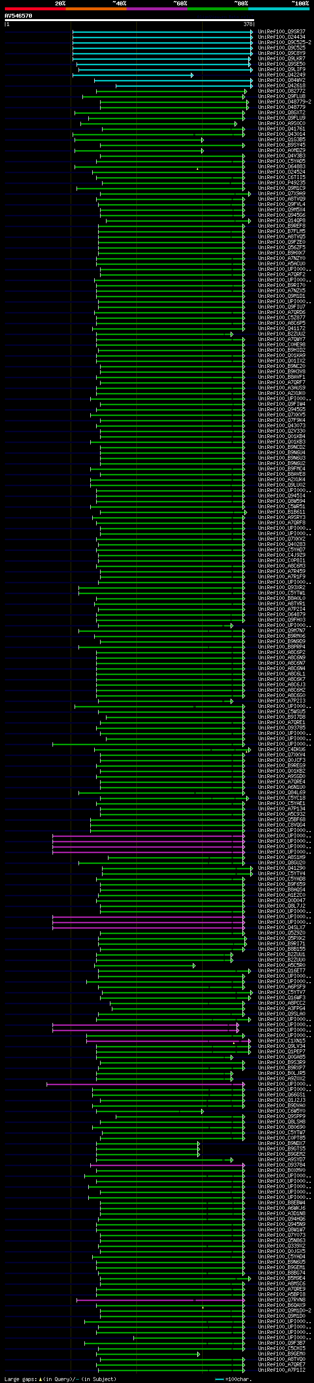Select hit label UniRef100_O48779-2

click(285, 102)
